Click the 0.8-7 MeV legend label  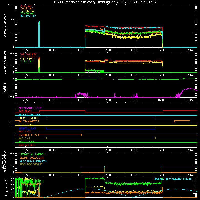tap(27, 59)
